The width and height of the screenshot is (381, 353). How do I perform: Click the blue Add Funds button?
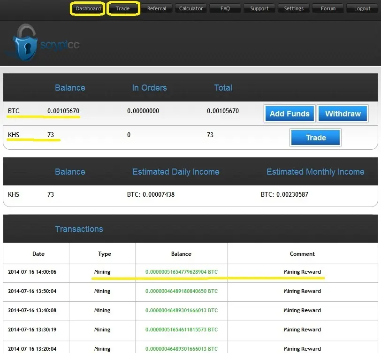coord(290,114)
